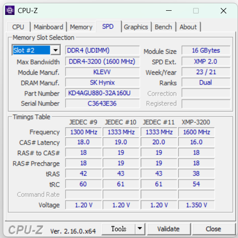The image size is (238, 238).
Task: Click tRAS value 38 under XMP-3200
Action: coord(196,174)
